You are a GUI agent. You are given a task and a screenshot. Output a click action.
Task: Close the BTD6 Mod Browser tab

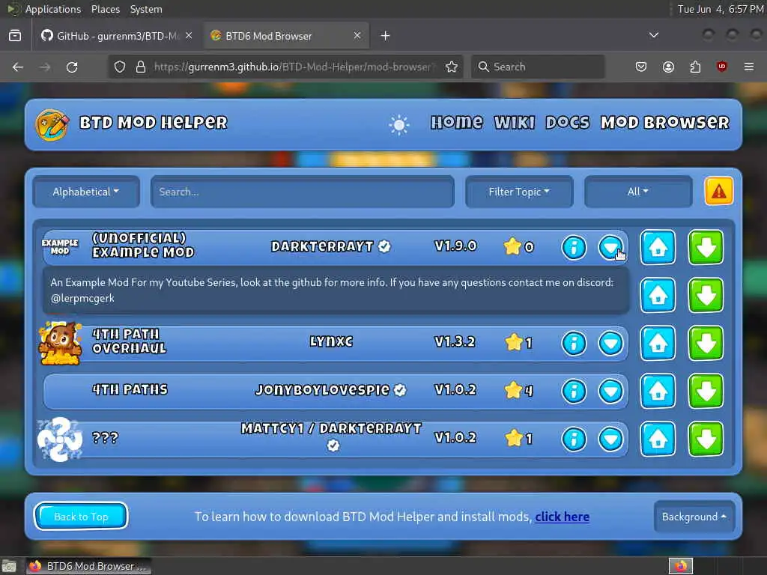point(357,35)
